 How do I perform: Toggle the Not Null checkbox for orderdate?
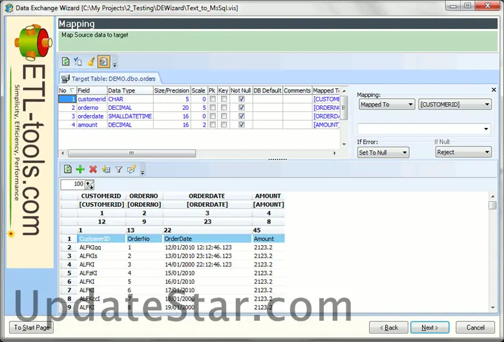[x=242, y=116]
